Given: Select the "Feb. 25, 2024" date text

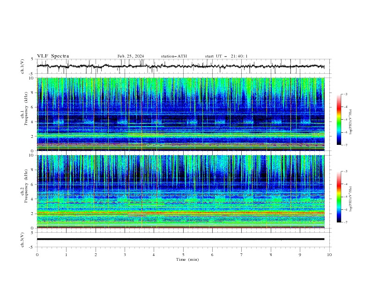Looking at the screenshot, I should (131, 56).
